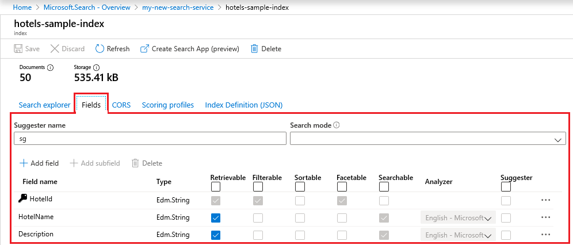Click the Refresh icon in toolbar
Screen dimensions: 573x245
point(100,49)
